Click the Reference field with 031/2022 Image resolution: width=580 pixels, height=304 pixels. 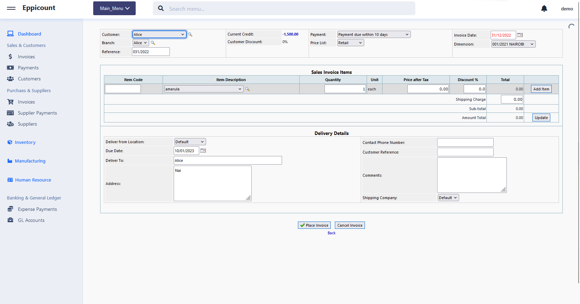pos(151,52)
